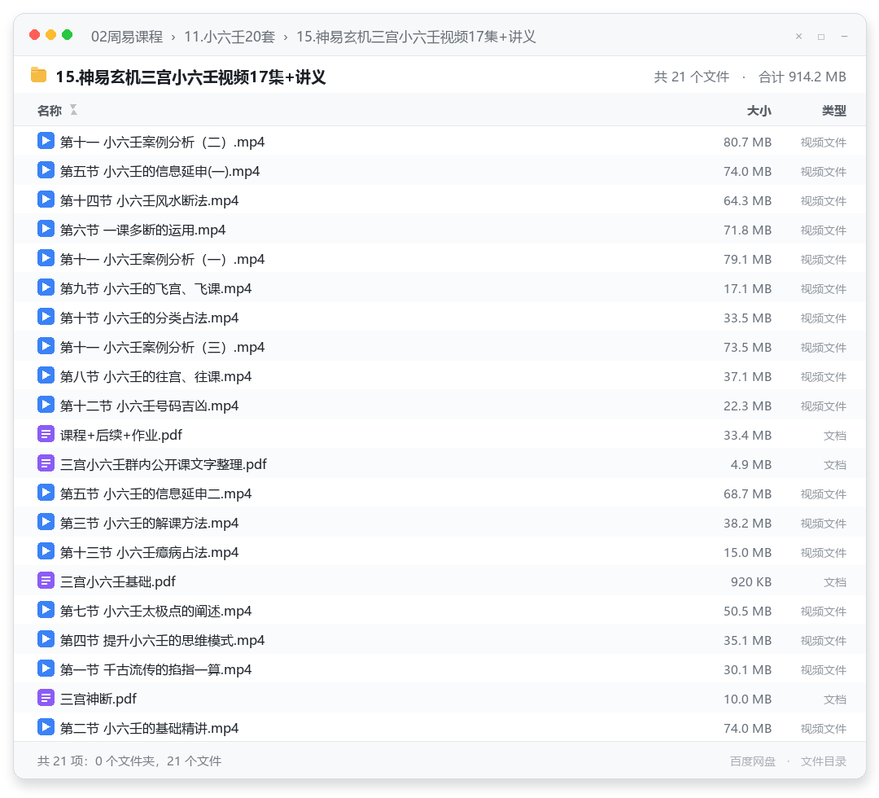Viewport: 879px width, 798px height.
Task: Click document icon of 课程+后续+作业.pdf
Action: (x=46, y=434)
